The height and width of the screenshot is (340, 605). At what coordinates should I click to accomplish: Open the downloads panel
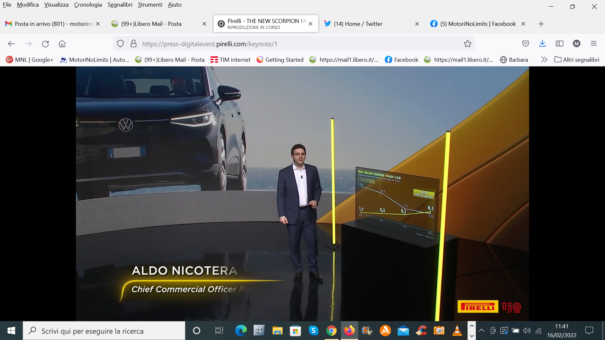pyautogui.click(x=542, y=44)
